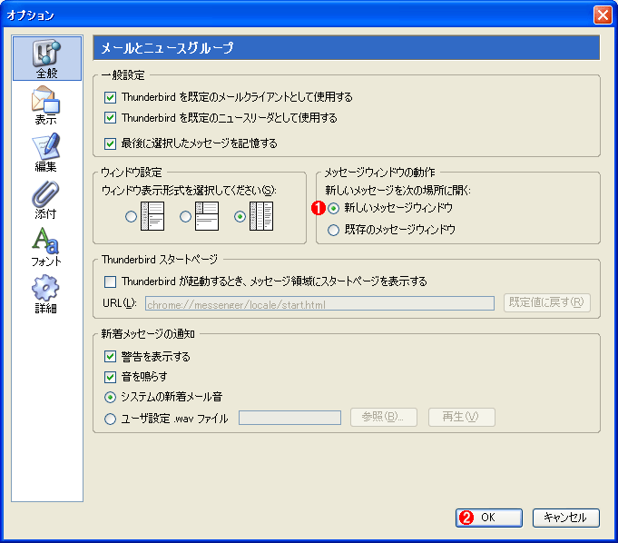The width and height of the screenshot is (618, 543).
Task: Select the wide-view window layout thumbnail
Action: [207, 216]
